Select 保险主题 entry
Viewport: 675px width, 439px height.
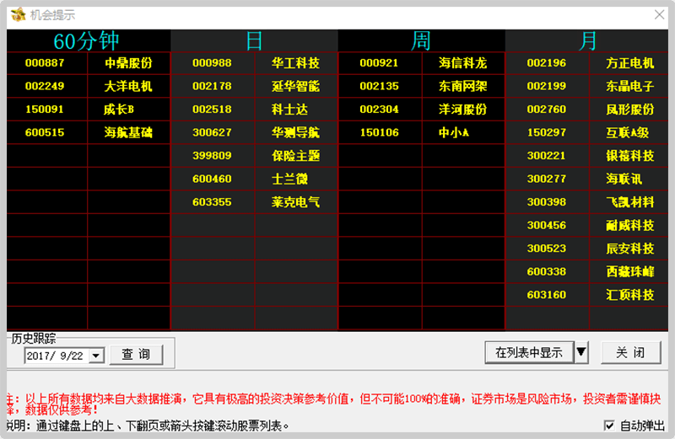click(296, 156)
